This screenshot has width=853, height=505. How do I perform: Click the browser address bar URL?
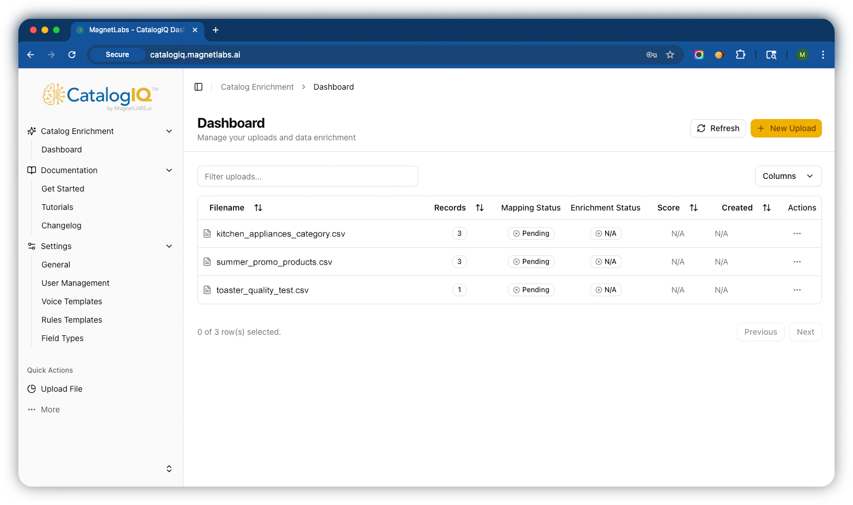195,55
